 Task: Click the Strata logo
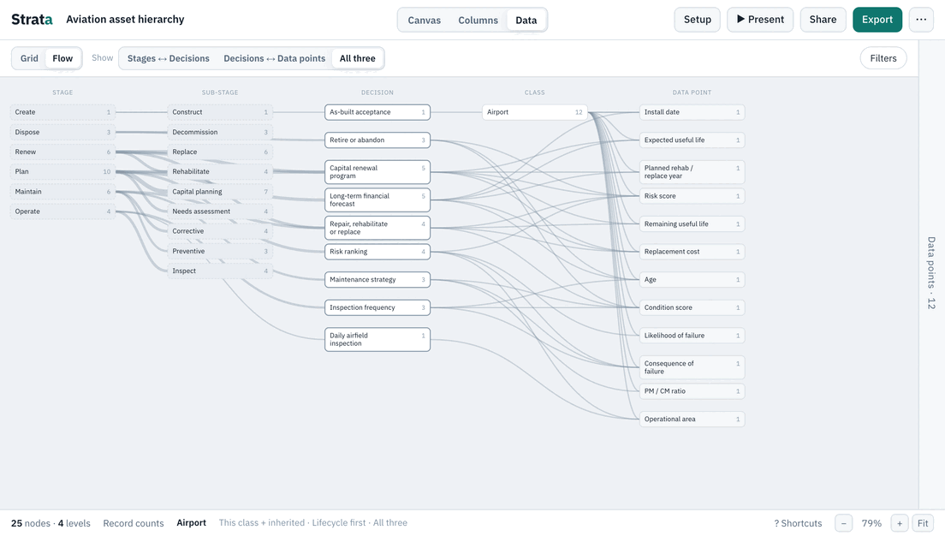click(x=32, y=20)
